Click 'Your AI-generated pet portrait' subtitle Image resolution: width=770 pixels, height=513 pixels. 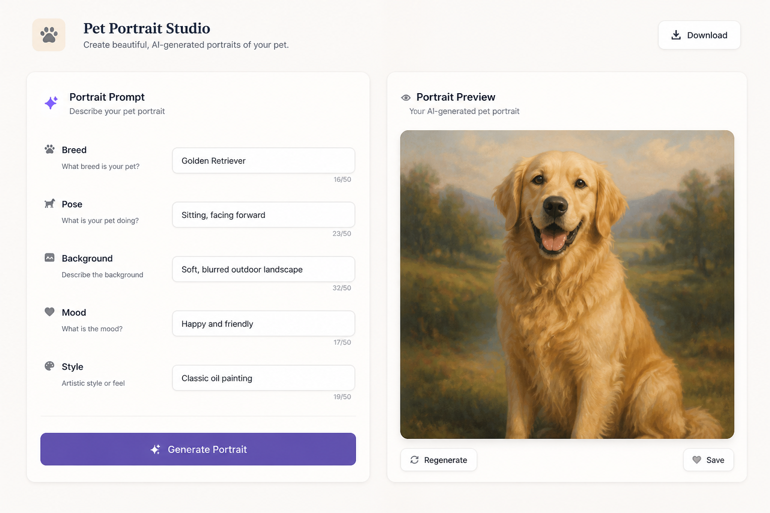coord(464,111)
